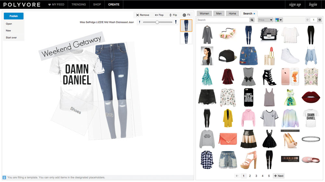Go to previous page arrow at top
The width and height of the screenshot is (325, 182).
pos(307,20)
